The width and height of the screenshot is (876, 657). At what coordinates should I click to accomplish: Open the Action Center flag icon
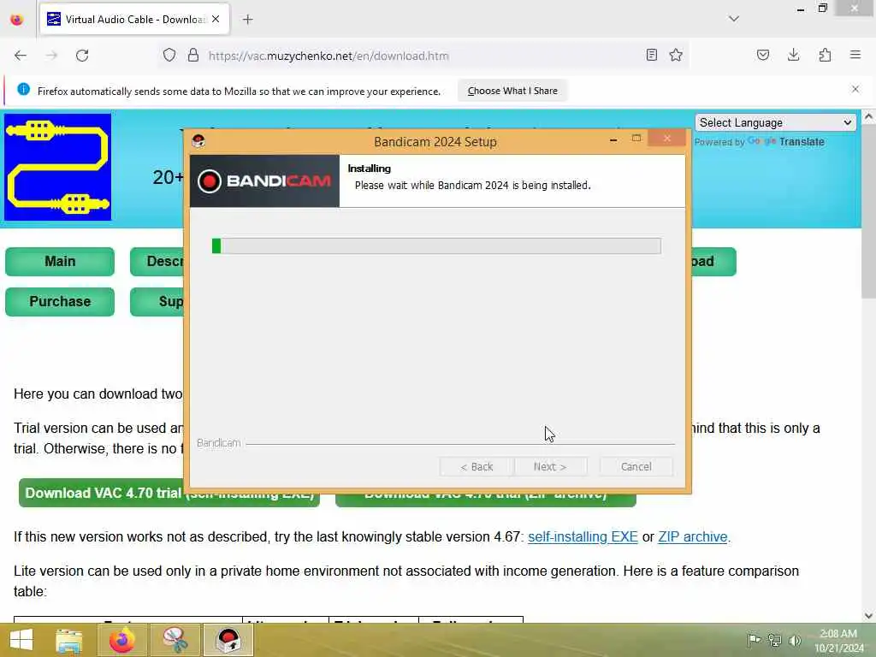(754, 640)
